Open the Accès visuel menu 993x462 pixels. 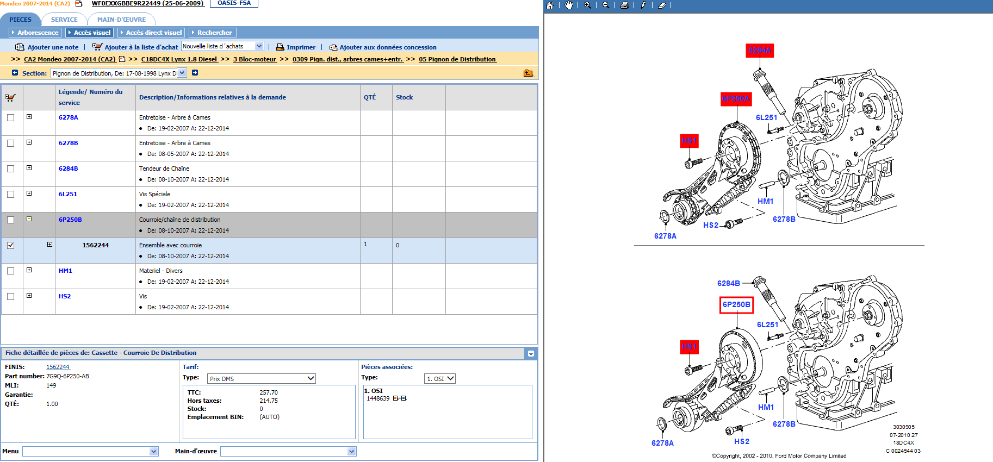click(x=89, y=33)
